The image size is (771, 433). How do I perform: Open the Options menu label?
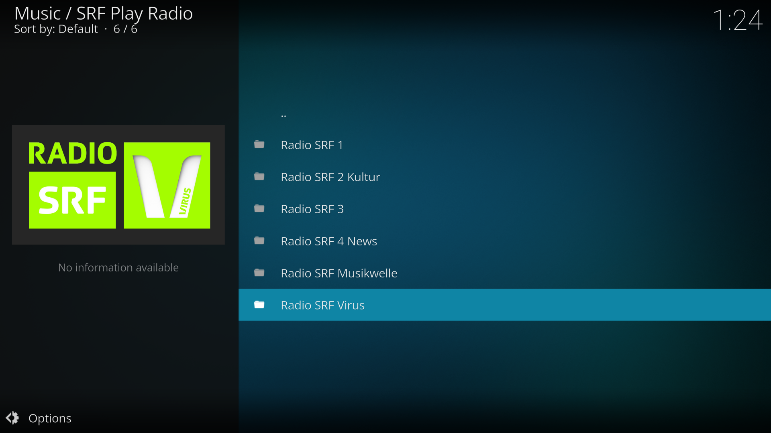click(x=50, y=418)
